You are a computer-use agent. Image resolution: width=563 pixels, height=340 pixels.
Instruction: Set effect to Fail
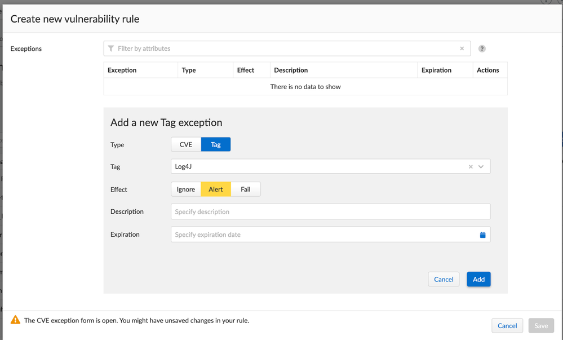coord(246,189)
